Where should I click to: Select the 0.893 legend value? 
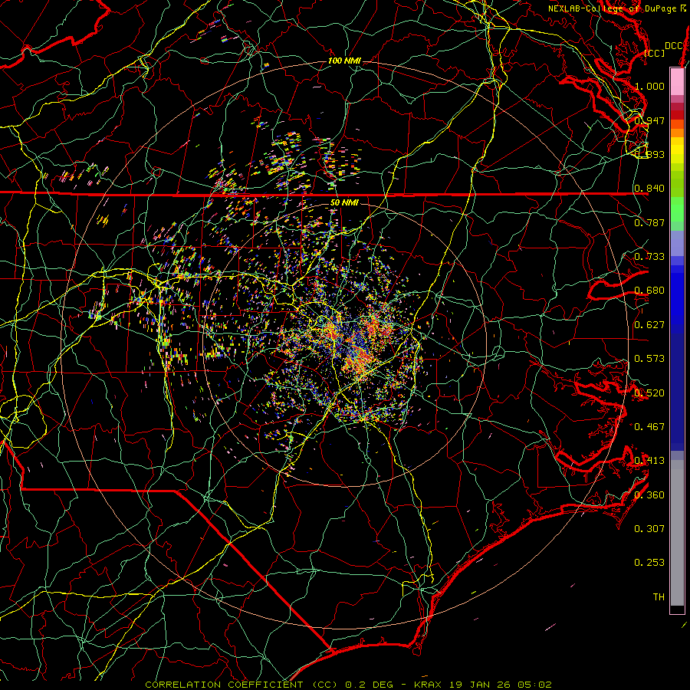[x=649, y=154]
